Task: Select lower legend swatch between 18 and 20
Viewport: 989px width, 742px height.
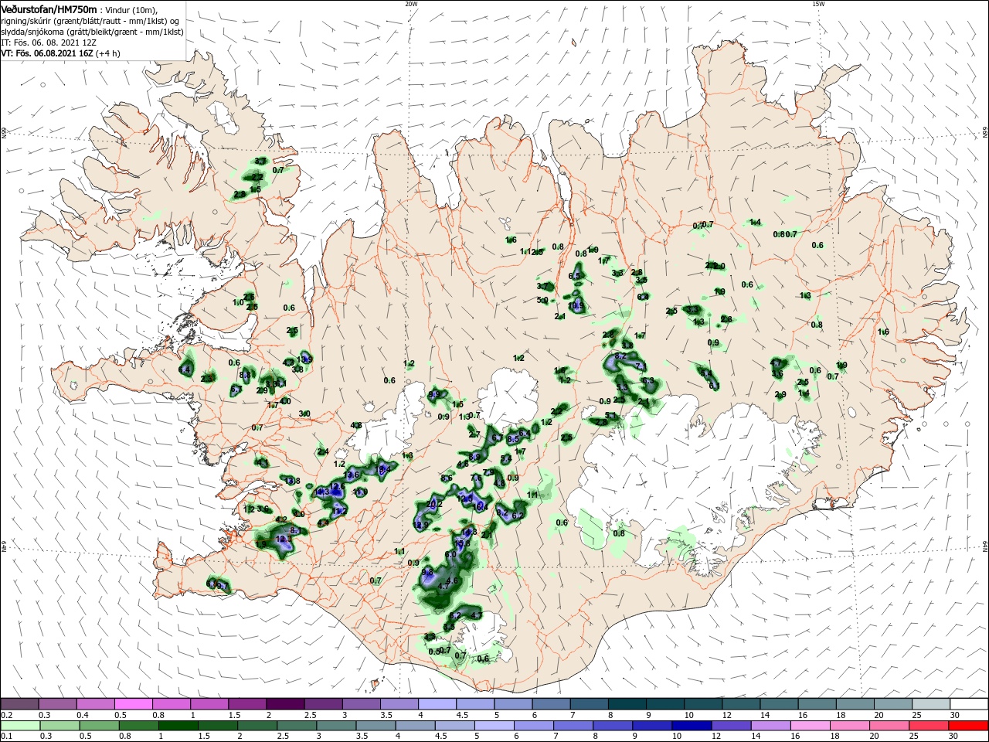Action: click(x=850, y=727)
